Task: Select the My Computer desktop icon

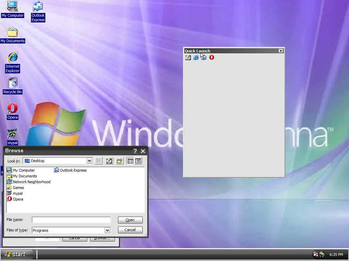Action: pyautogui.click(x=13, y=9)
